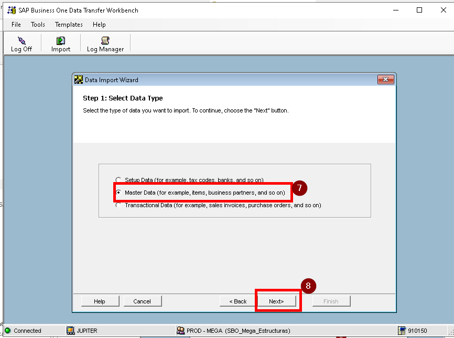Open the Tools menu
454x338 pixels.
click(38, 25)
